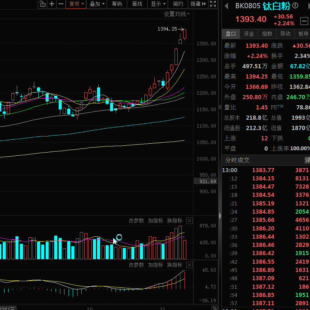The height and width of the screenshot is (310, 310).
Task: Collapse right sidebar via edge arrow handle
Action: click(220, 216)
